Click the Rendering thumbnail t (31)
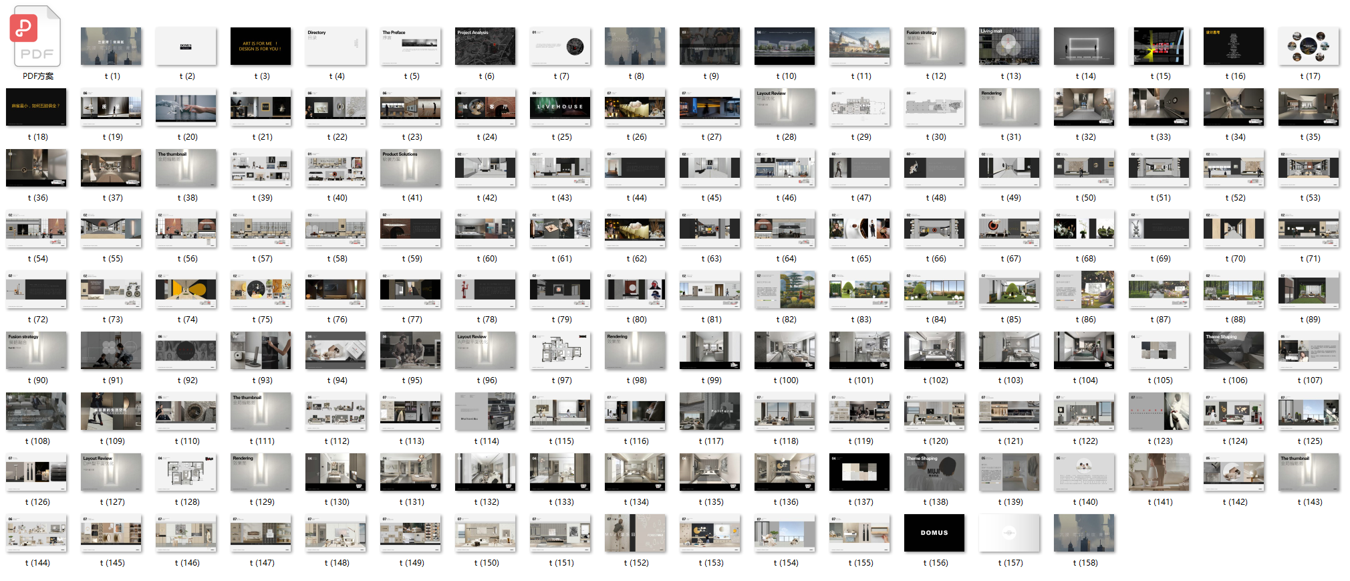Image resolution: width=1350 pixels, height=581 pixels. coord(1009,107)
